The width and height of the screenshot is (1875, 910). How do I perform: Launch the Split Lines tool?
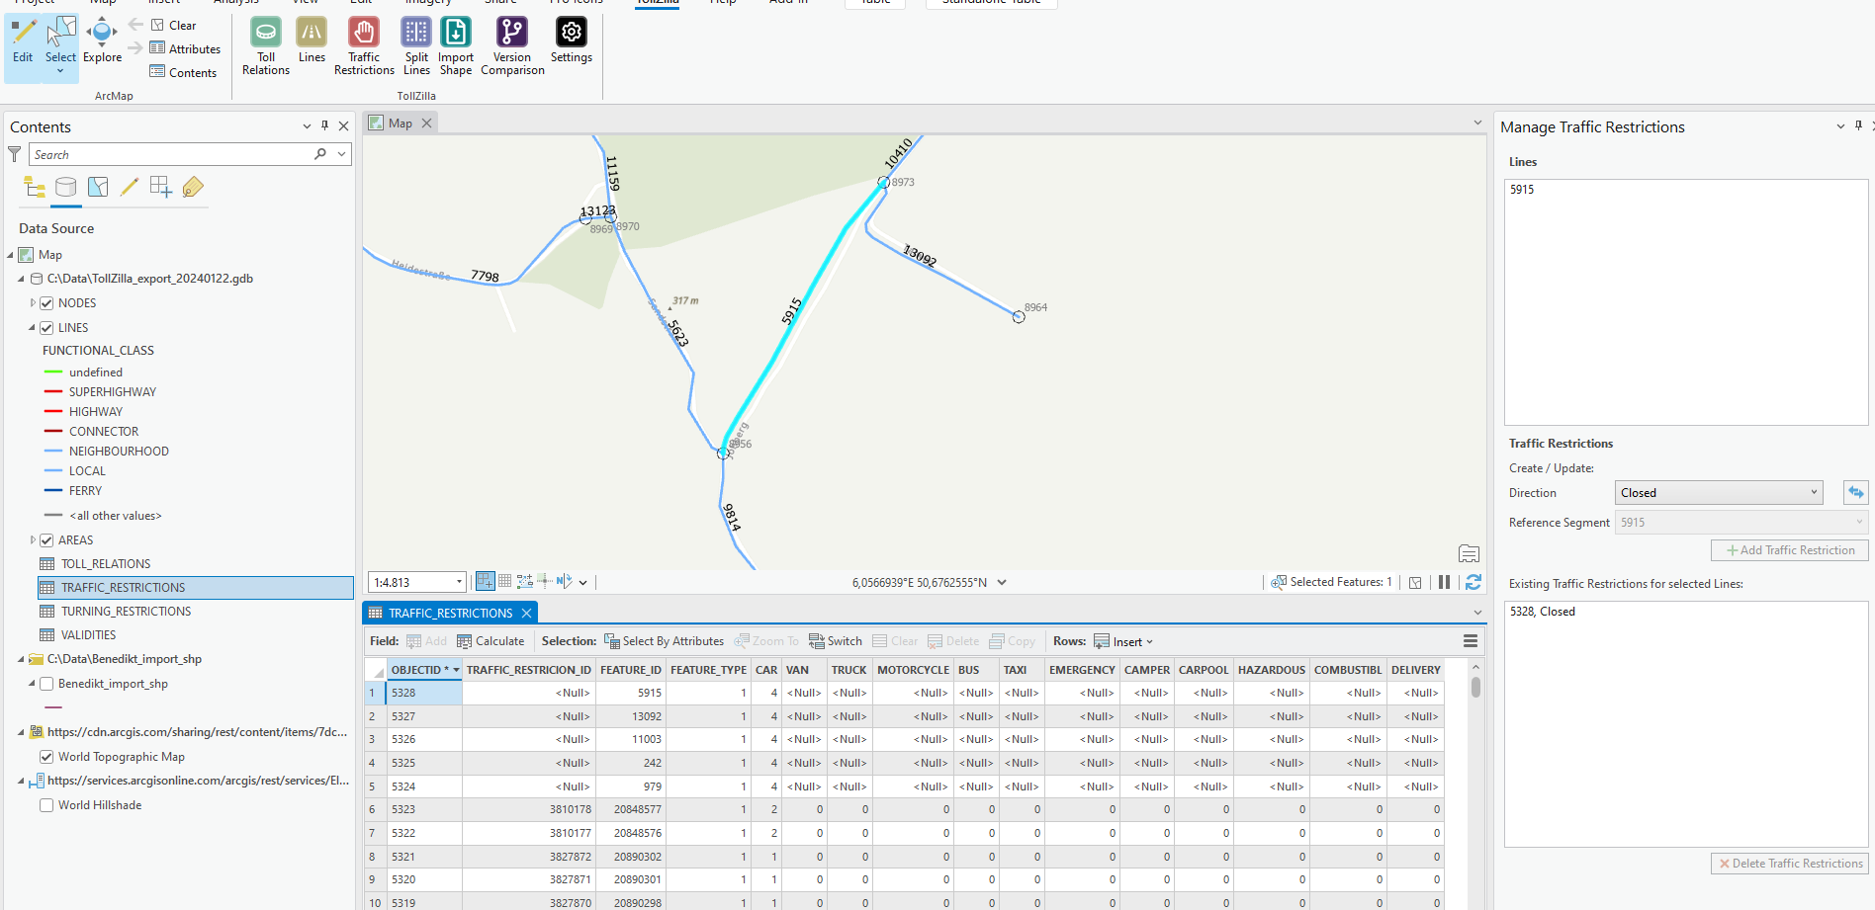pos(416,46)
